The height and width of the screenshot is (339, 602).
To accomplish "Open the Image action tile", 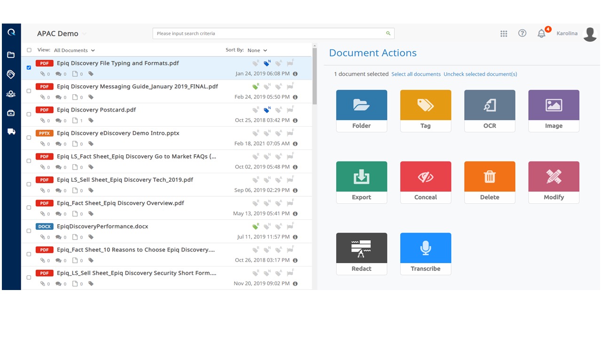I will [554, 111].
